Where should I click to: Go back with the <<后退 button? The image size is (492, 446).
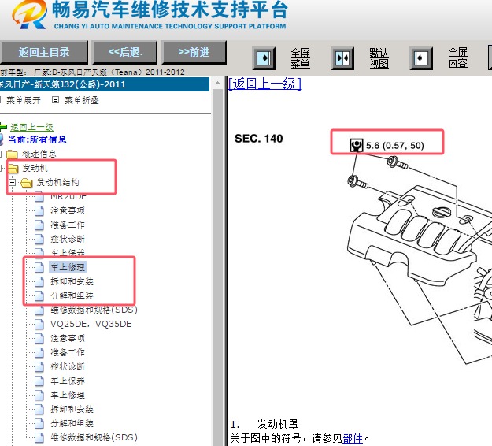pyautogui.click(x=125, y=52)
